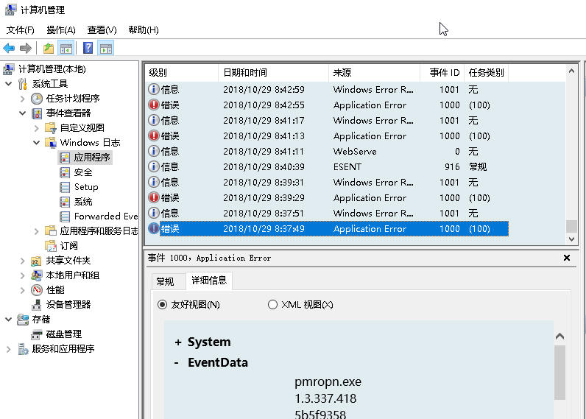This screenshot has width=586, height=419.
Task: Close the event 1000 detail pane
Action: (x=567, y=258)
